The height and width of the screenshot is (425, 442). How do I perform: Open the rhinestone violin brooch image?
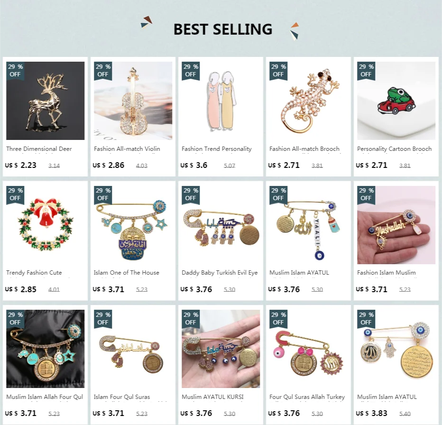point(133,101)
